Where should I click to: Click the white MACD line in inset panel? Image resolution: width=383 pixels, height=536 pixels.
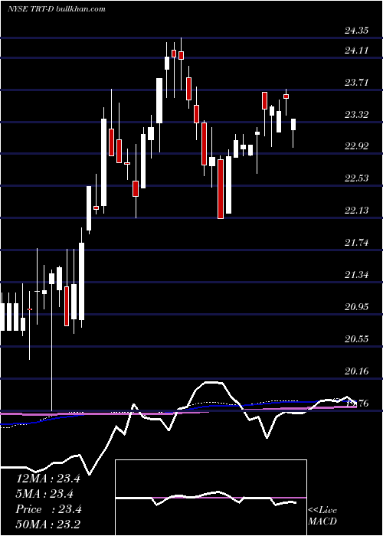click(x=205, y=498)
